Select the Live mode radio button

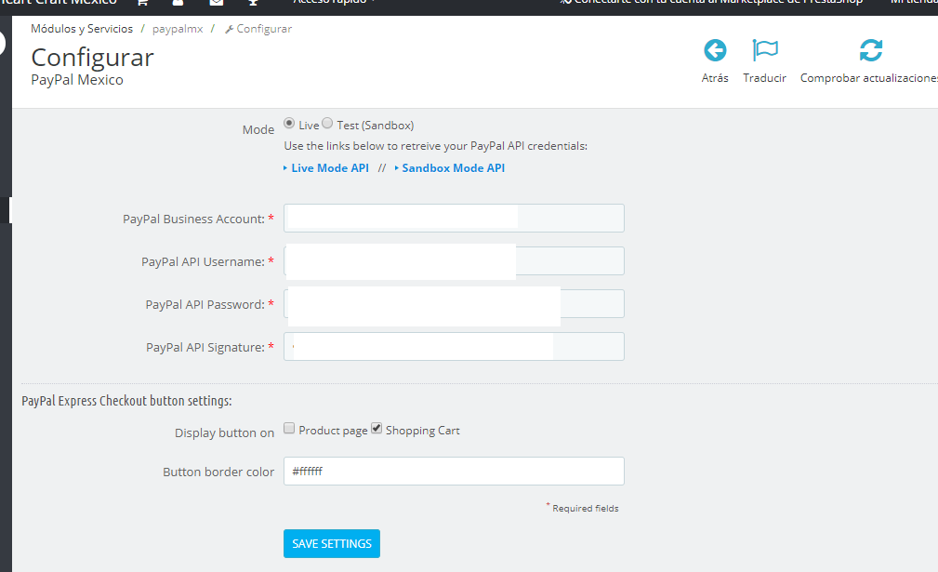[x=289, y=124]
